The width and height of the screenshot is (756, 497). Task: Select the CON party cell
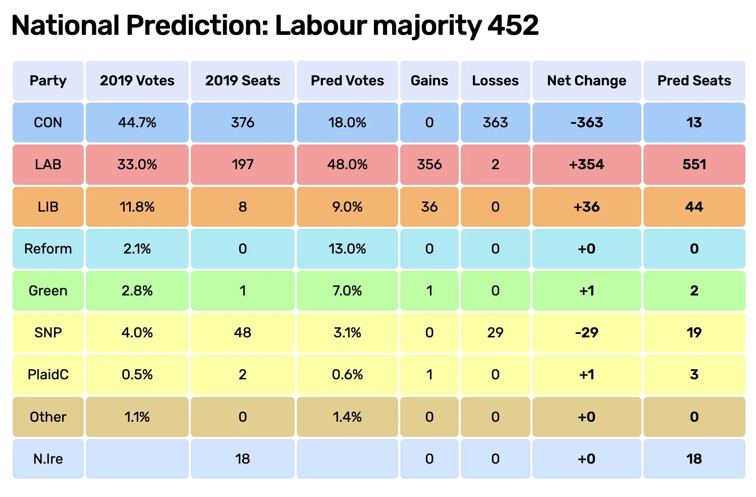48,122
